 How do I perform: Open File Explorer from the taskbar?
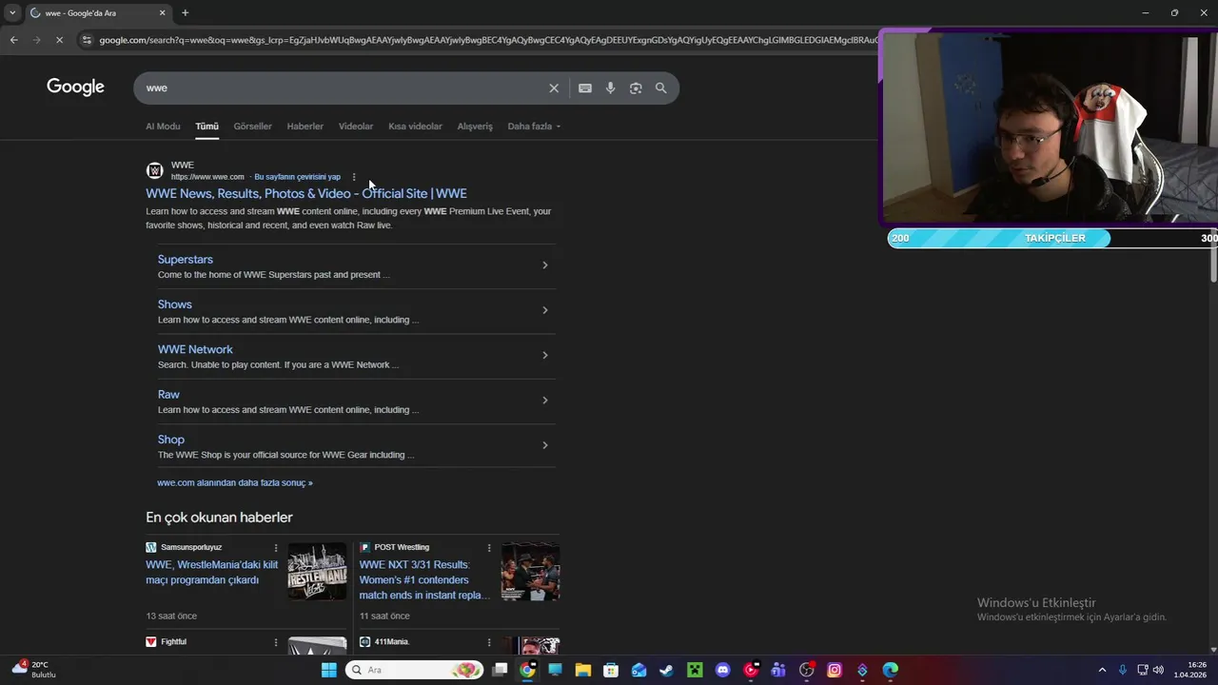(x=582, y=670)
